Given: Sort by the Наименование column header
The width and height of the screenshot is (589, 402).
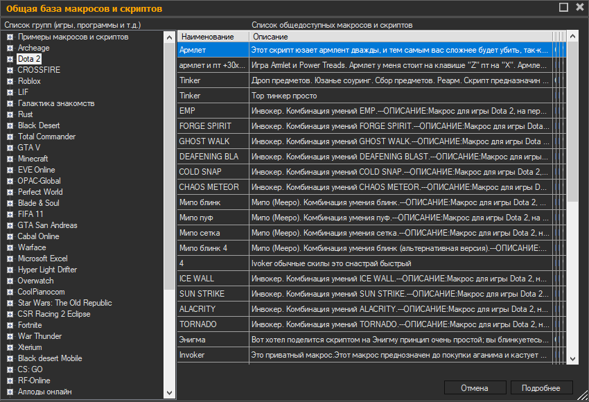Looking at the screenshot, I should click(x=213, y=37).
